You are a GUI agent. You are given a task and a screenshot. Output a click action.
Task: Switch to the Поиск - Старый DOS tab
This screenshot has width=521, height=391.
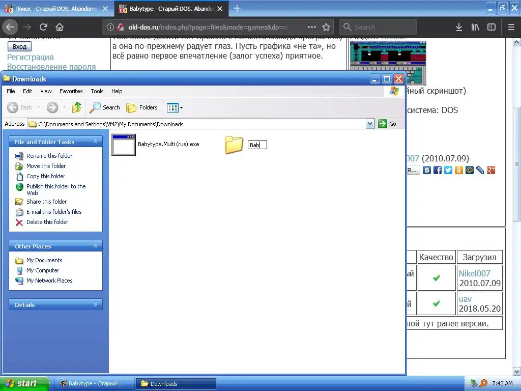click(56, 9)
